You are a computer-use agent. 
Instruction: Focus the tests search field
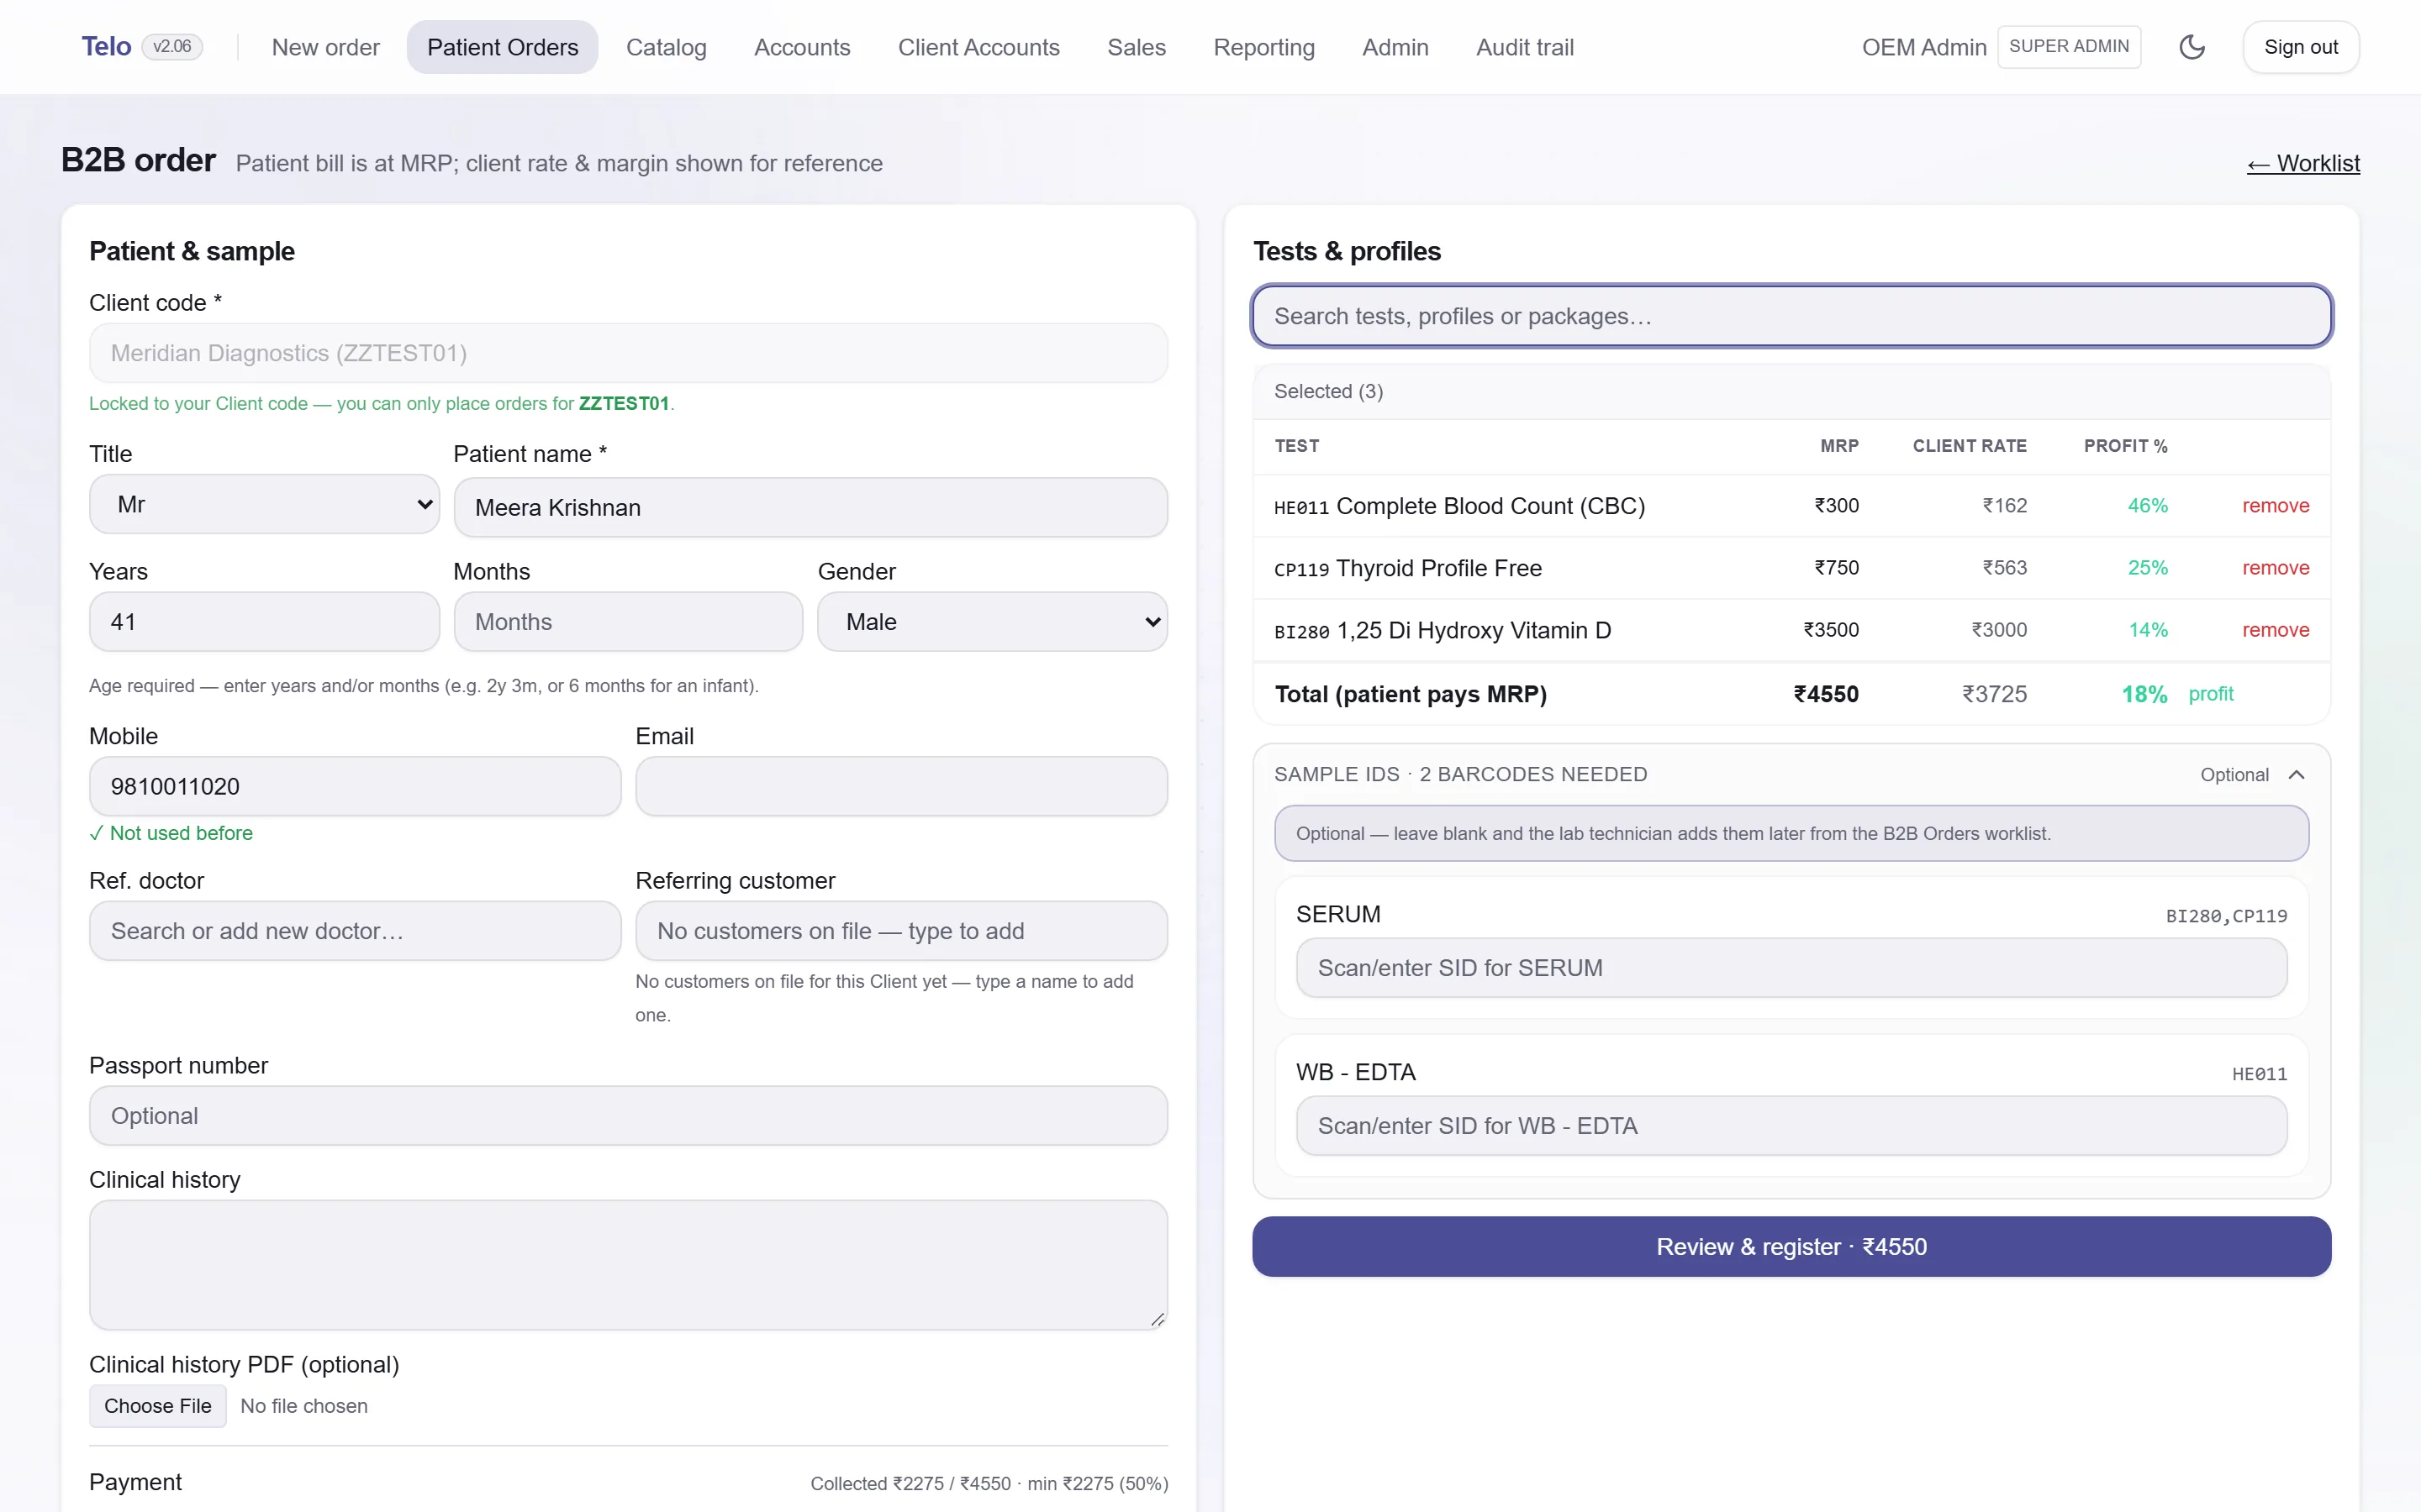coord(1791,316)
